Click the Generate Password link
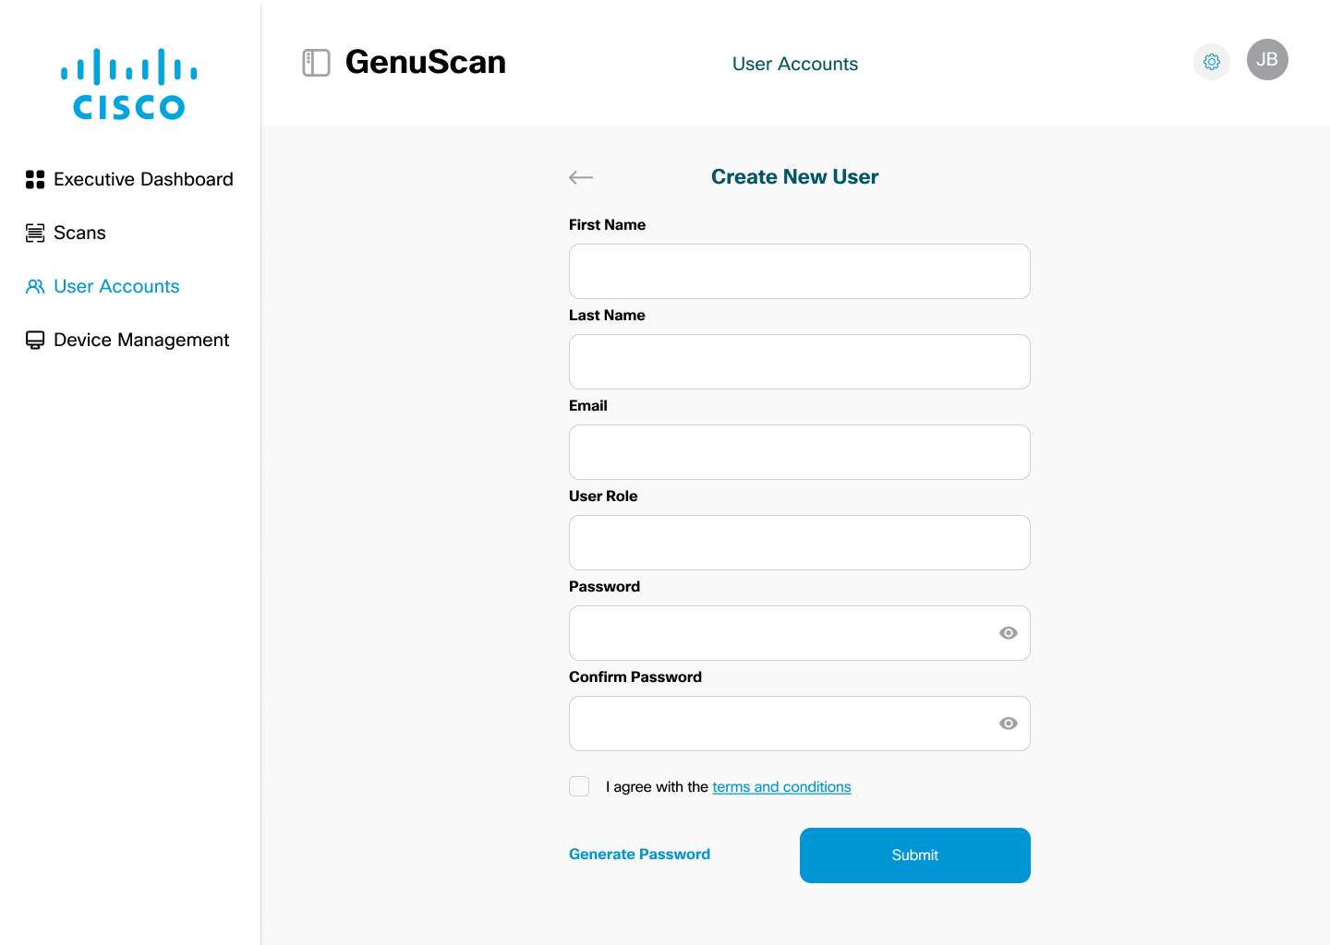The image size is (1330, 945). pos(639,855)
